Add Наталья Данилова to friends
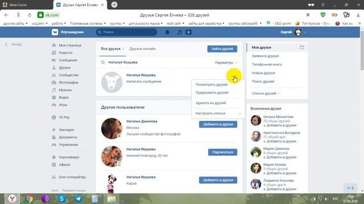 (218, 124)
